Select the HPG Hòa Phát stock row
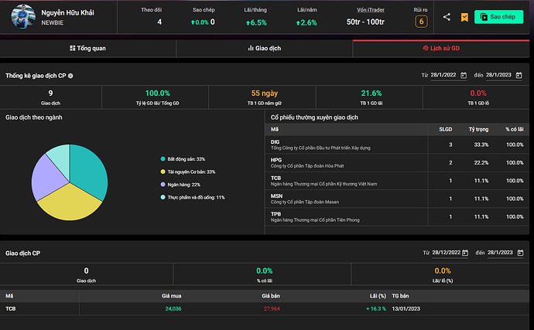 tap(396, 163)
